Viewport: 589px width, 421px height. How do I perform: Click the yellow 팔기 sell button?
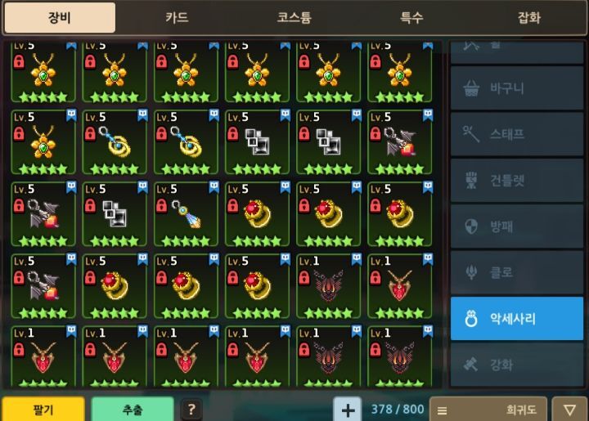43,410
